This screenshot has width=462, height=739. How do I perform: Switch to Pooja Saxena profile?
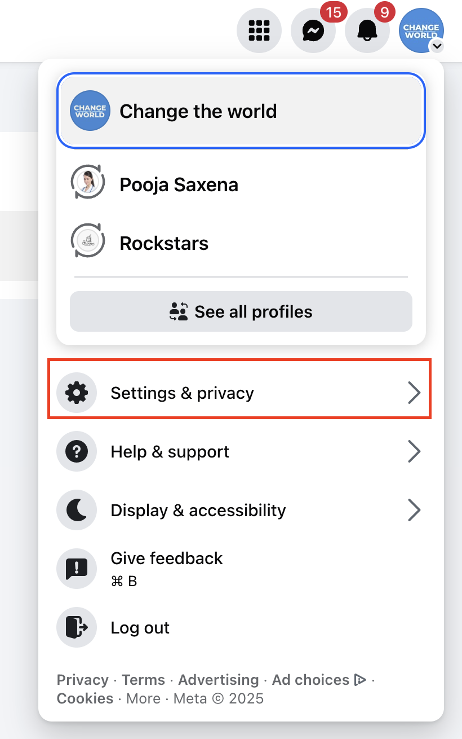coord(179,184)
